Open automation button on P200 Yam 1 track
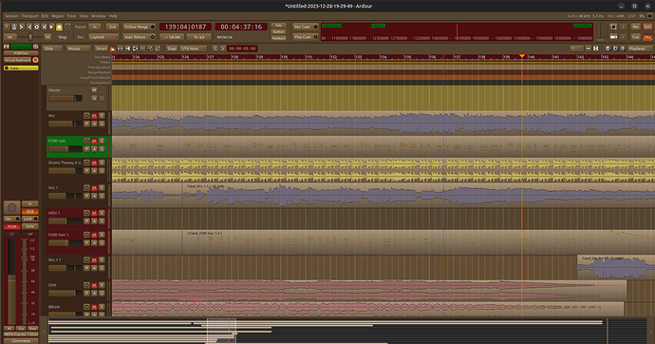This screenshot has width=655, height=344. coord(94,243)
